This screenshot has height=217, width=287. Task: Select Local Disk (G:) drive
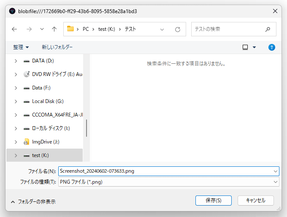point(48,101)
